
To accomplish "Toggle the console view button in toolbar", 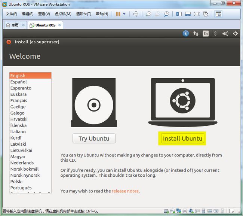I will 218,14.
